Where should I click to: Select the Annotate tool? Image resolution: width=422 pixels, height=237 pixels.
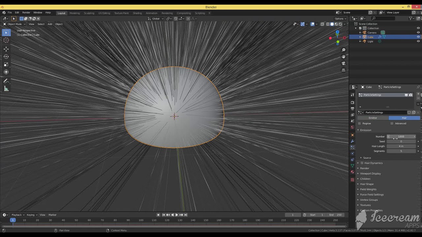coord(6,81)
